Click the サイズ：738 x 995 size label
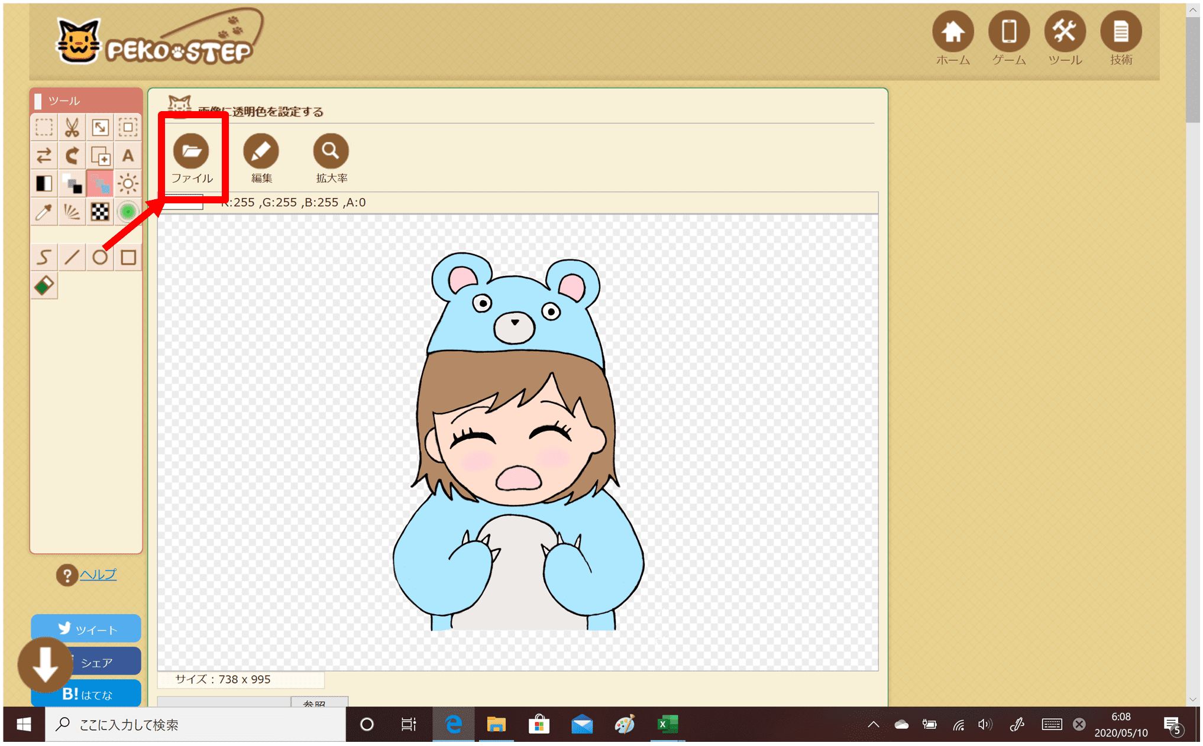1203x746 pixels. pos(223,679)
